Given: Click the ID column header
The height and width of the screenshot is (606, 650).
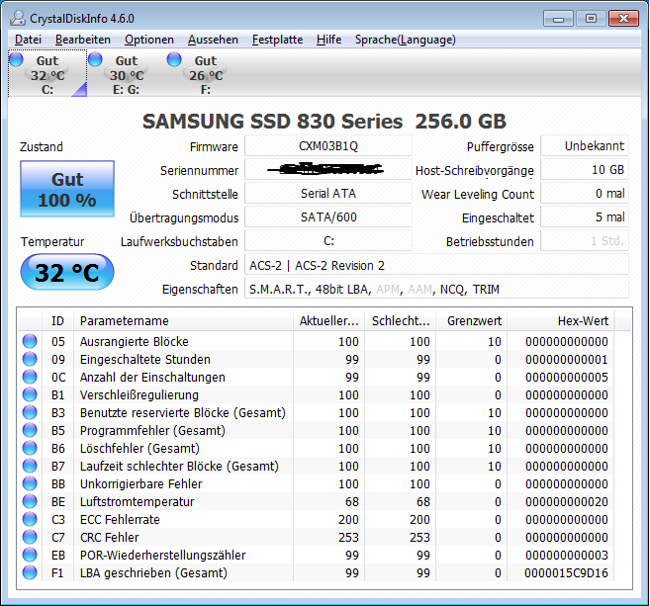Looking at the screenshot, I should (x=57, y=320).
